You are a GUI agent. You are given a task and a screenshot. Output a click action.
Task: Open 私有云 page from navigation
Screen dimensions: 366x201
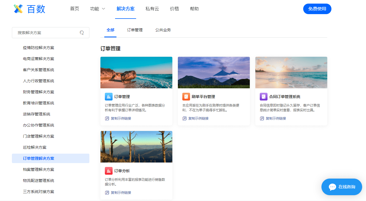152,9
